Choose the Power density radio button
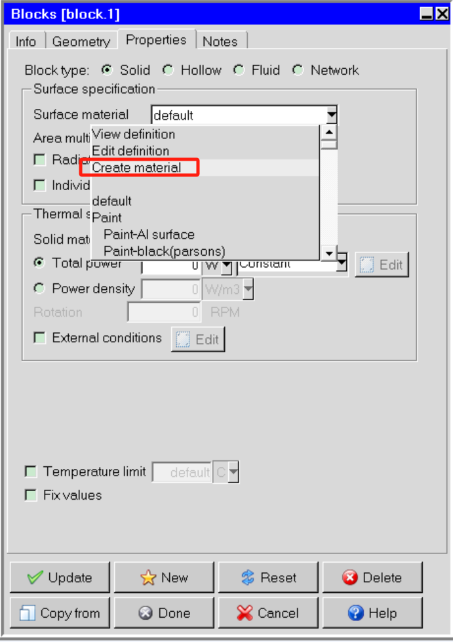Image resolution: width=453 pixels, height=642 pixels. tap(39, 289)
